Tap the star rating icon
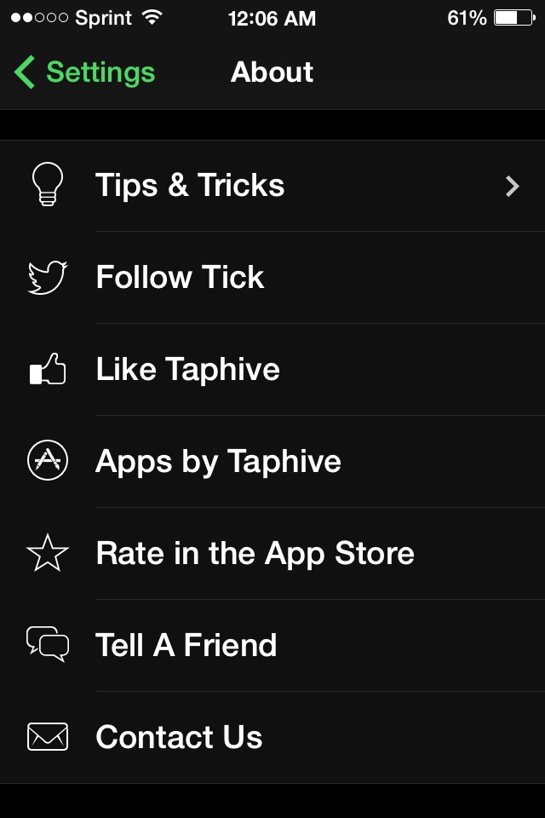 pos(48,553)
